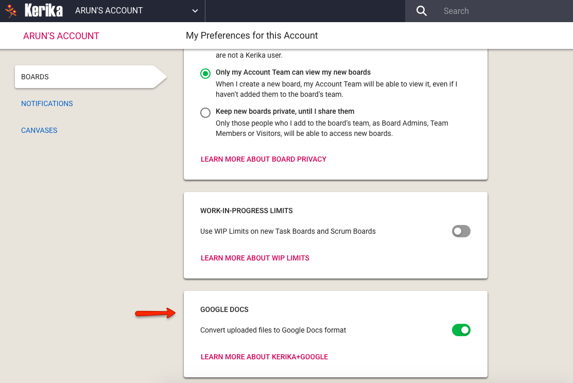Click the Google Docs section heading
Screen dimensions: 573x383
(224, 309)
